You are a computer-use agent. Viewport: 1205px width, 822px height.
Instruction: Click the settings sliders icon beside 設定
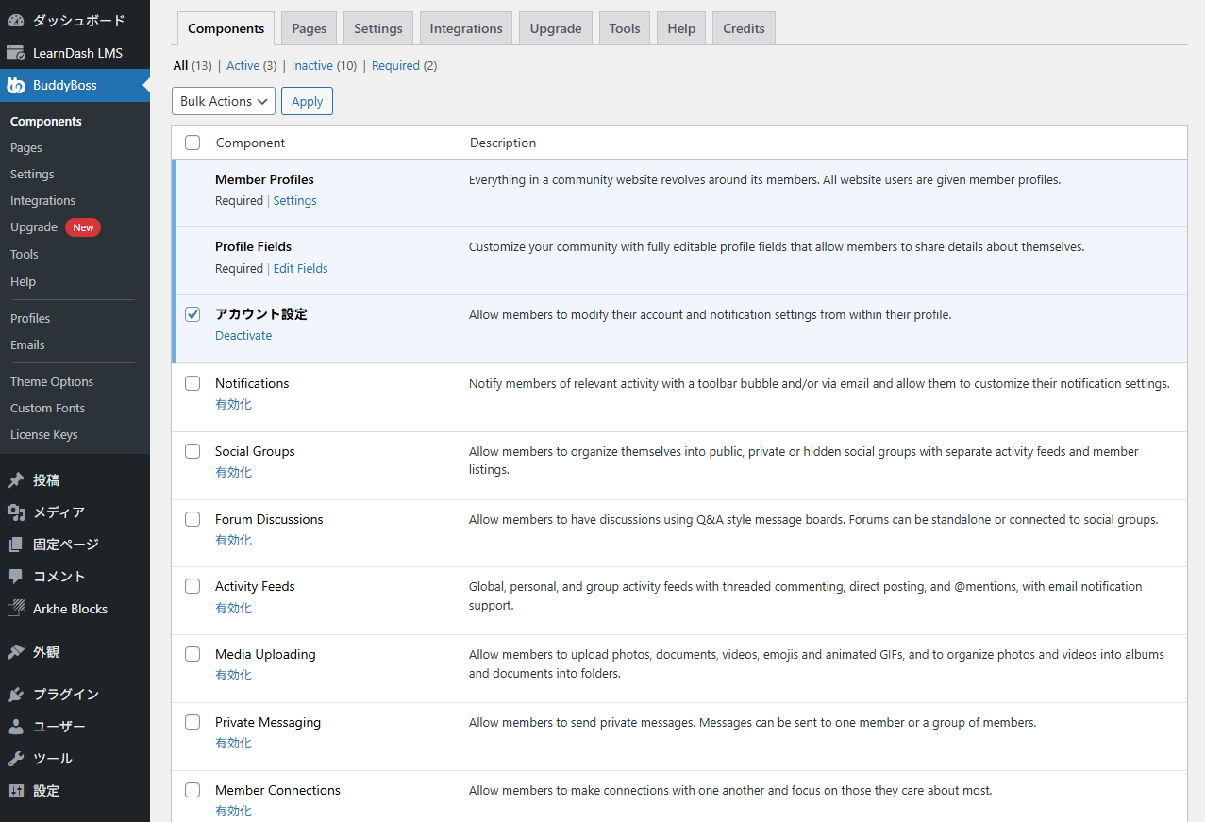point(16,791)
